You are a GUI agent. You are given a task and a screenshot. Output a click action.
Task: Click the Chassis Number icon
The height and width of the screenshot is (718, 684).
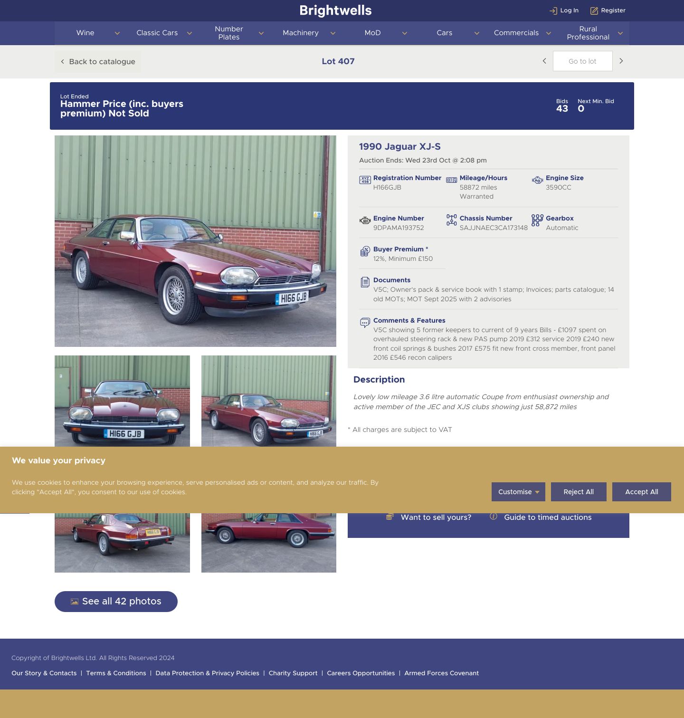tap(451, 220)
